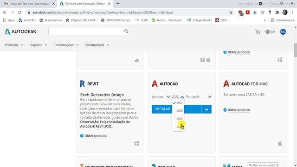Open the INSTALAR dropdown arrow
Viewport: 297px width, 167px height.
(207, 109)
